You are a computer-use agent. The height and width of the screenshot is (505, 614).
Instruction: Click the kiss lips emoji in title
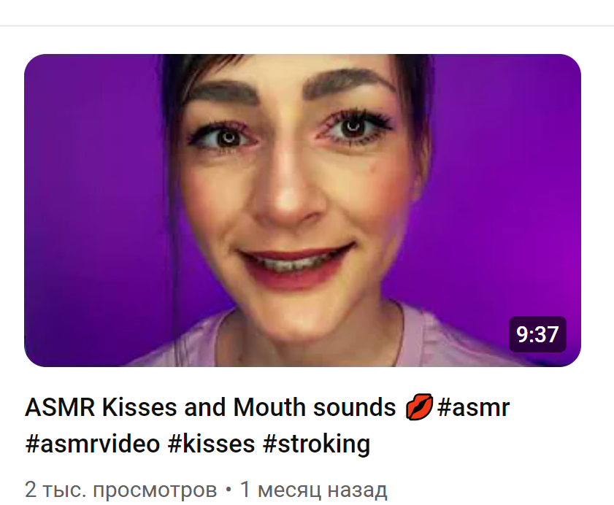418,407
